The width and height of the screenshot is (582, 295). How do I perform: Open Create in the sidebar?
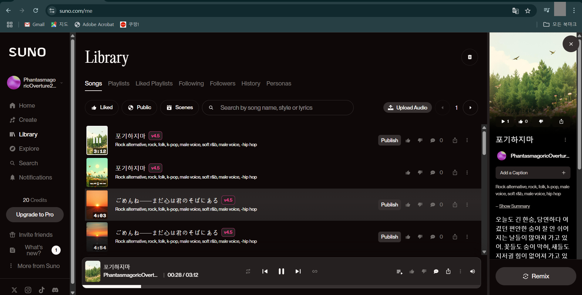click(x=23, y=120)
